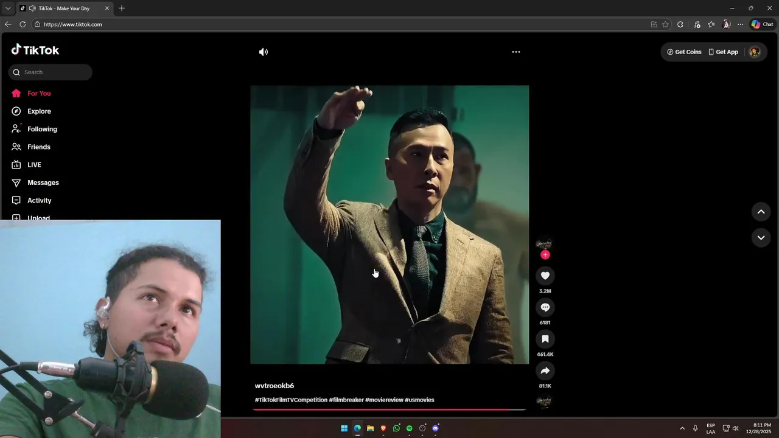
Task: Open the volume control in the tray
Action: pyautogui.click(x=735, y=428)
